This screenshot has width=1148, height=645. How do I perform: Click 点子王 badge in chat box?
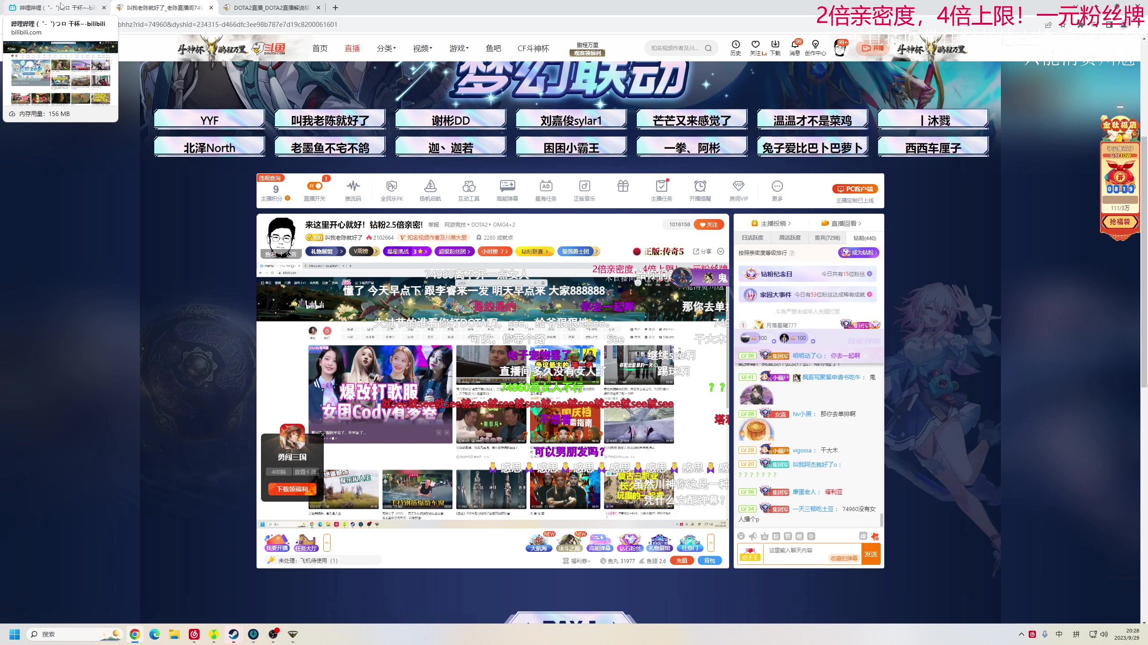[x=750, y=555]
